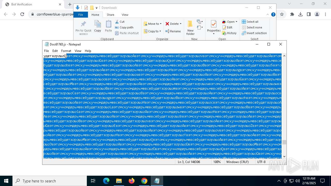Open Task View on taskbar
The image size is (331, 186).
[93, 181]
